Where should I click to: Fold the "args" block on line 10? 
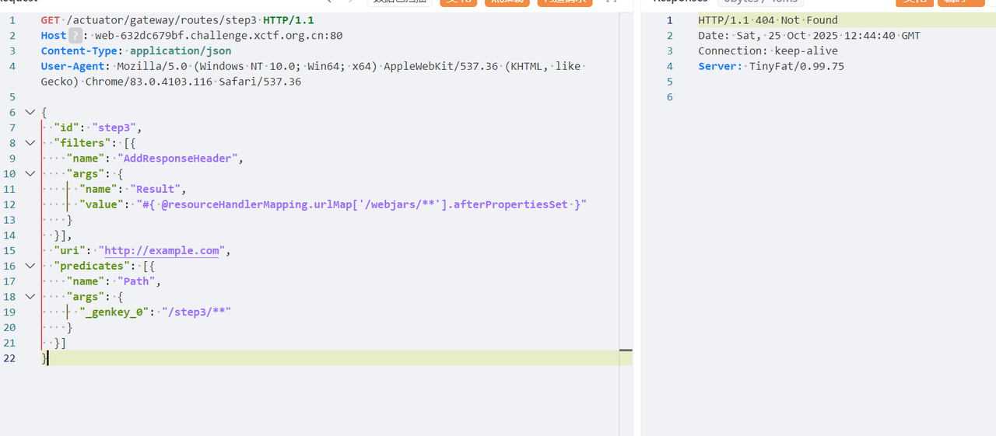click(30, 173)
